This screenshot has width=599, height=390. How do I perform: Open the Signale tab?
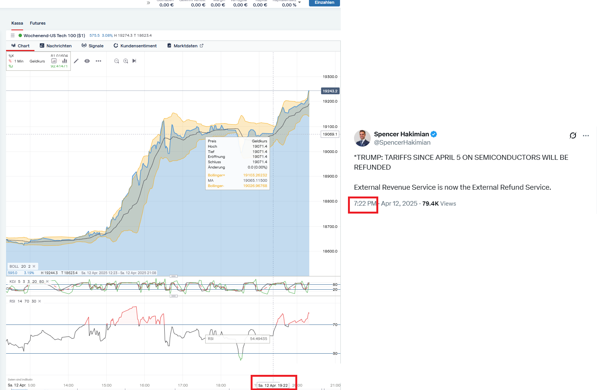[92, 46]
